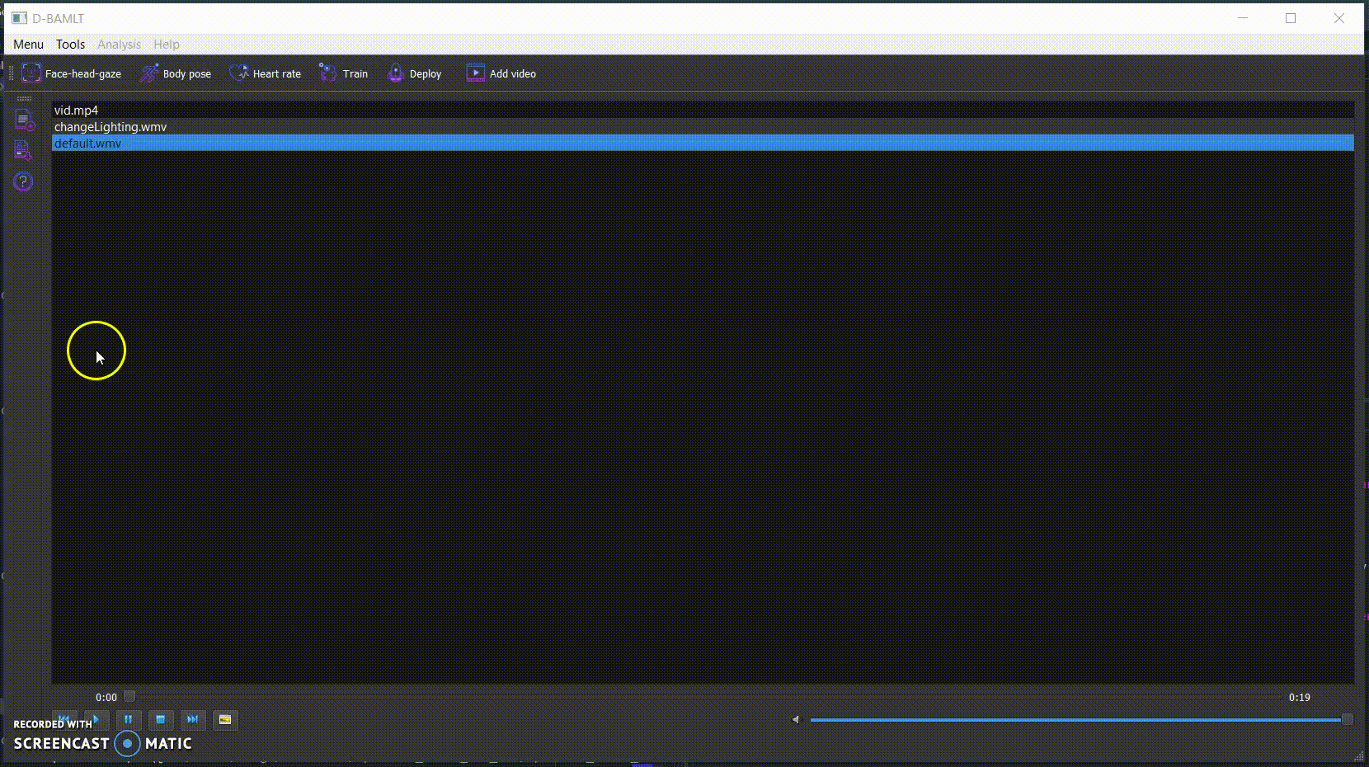Mute audio with the speaker icon
The image size is (1369, 767).
pyautogui.click(x=796, y=720)
